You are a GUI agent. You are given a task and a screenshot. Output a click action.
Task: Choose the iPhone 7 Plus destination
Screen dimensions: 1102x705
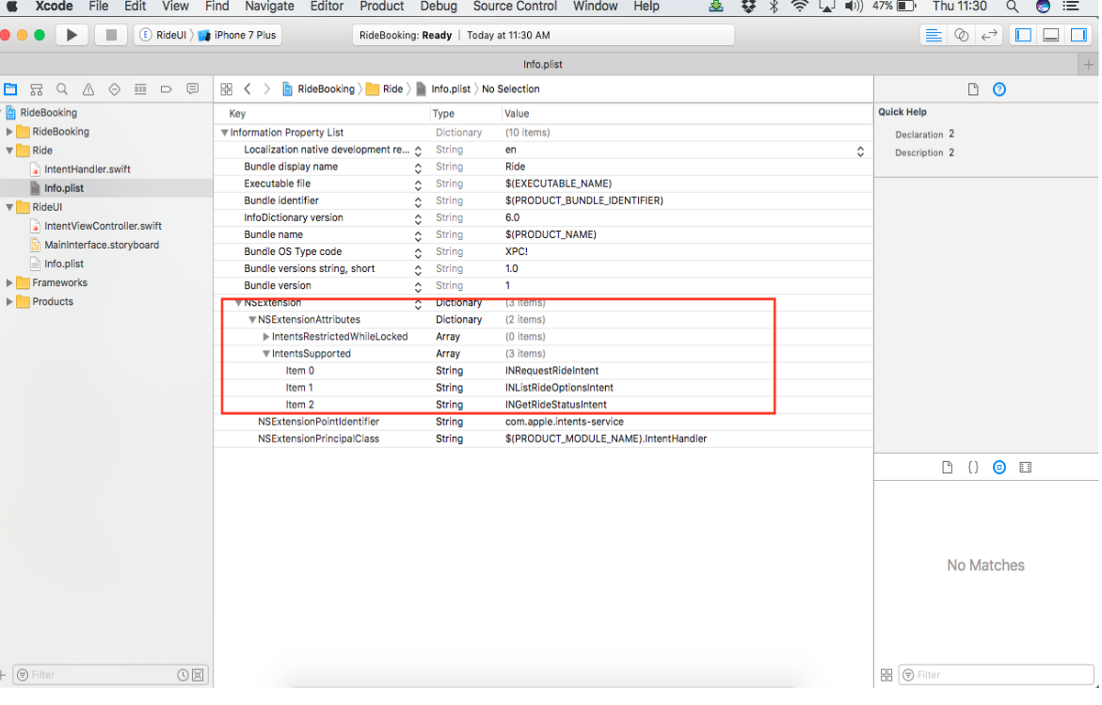click(237, 35)
